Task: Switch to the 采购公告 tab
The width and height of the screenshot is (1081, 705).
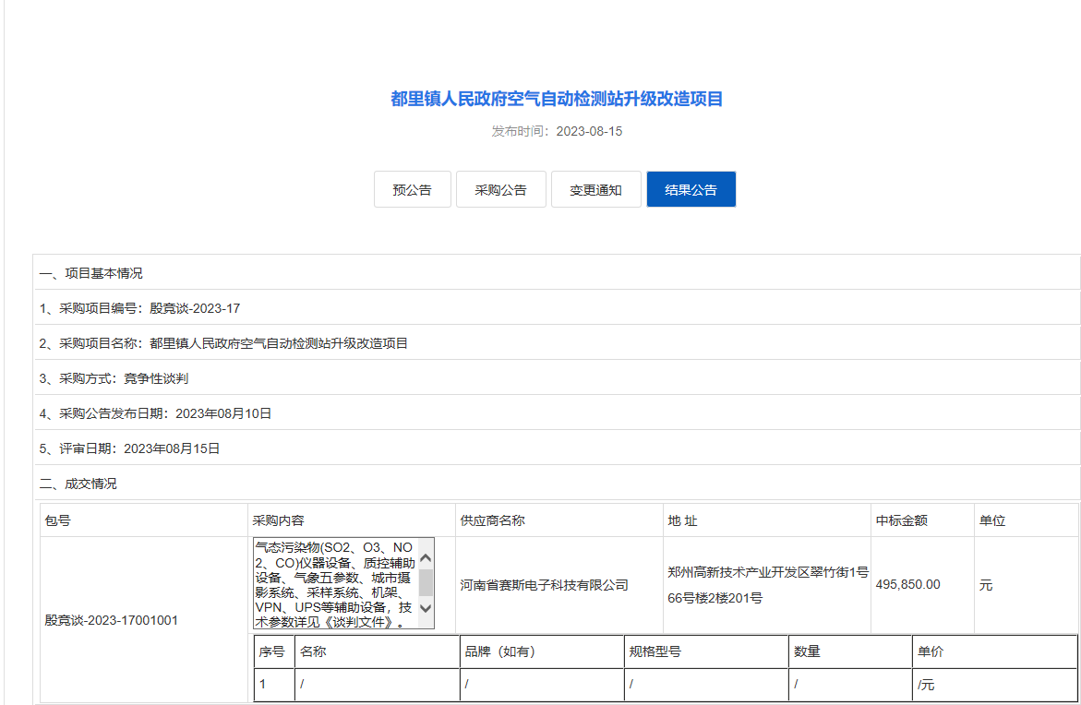Action: [500, 189]
